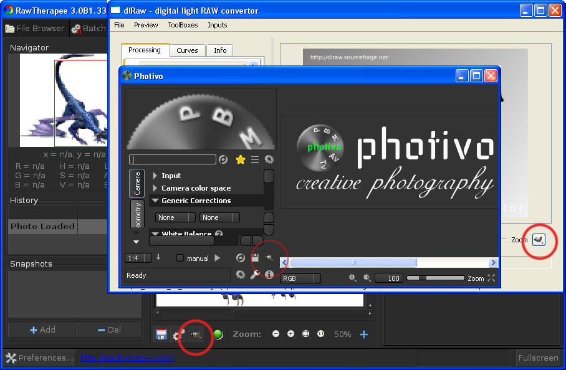This screenshot has height=370, width=566.
Task: Open White Balance help question mark
Action: coord(218,234)
